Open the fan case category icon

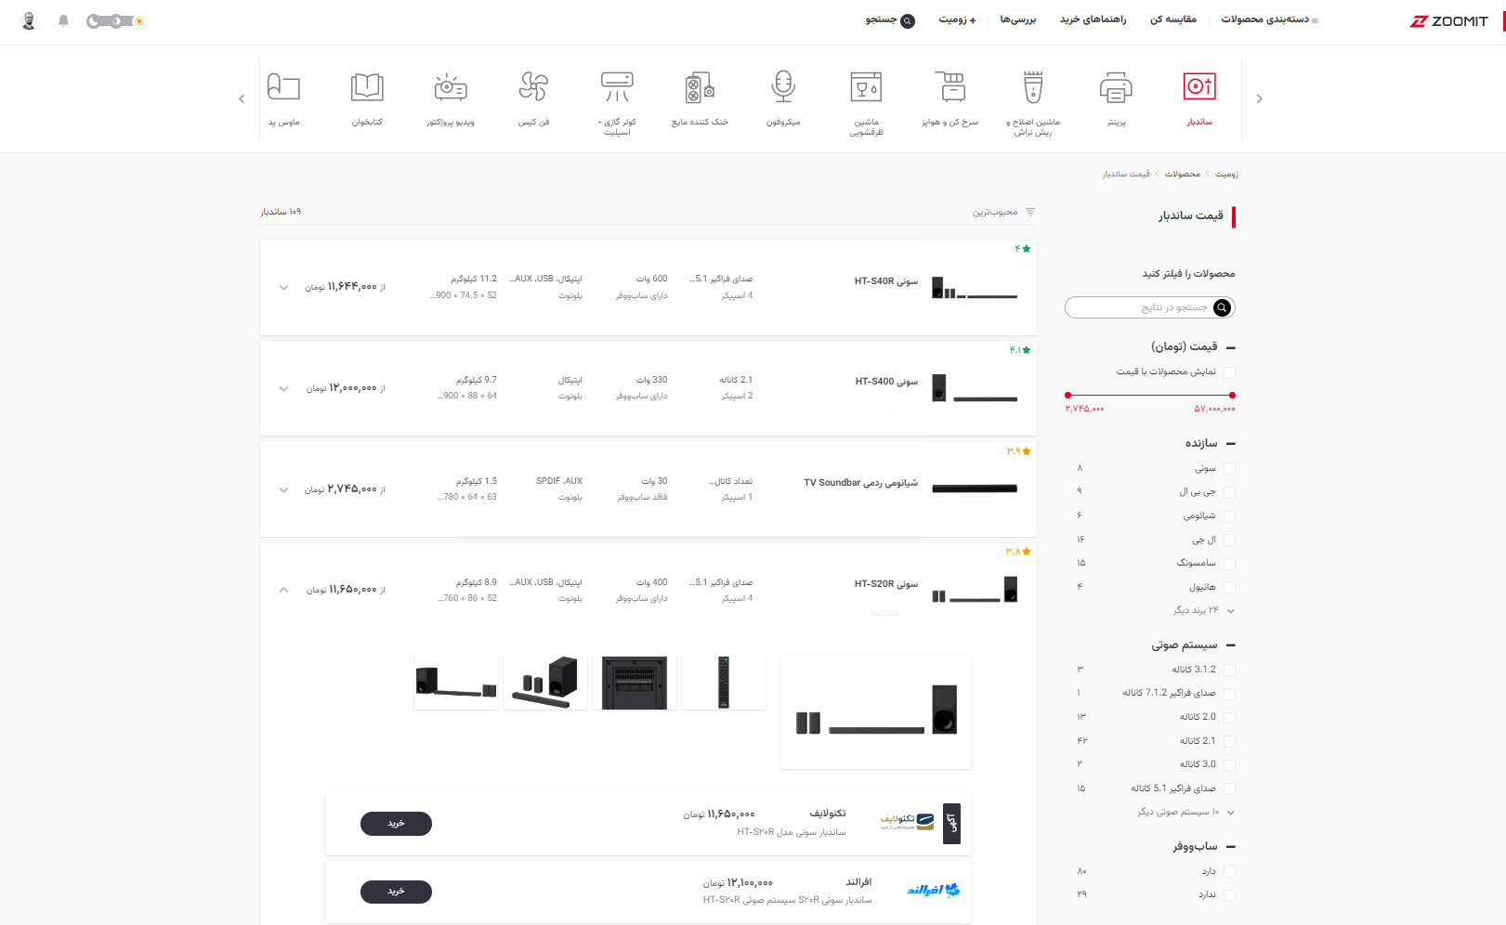pyautogui.click(x=533, y=86)
